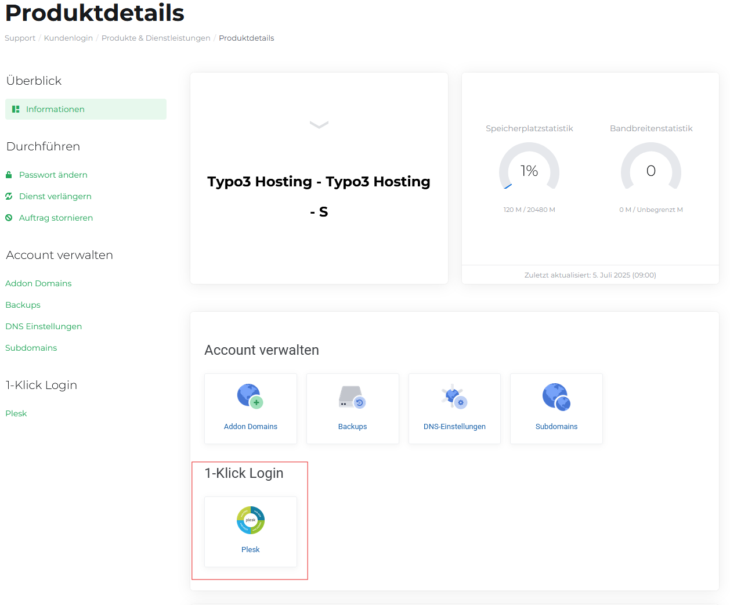The image size is (730, 605).
Task: Select Auftrag stornieren in sidebar
Action: [x=56, y=218]
